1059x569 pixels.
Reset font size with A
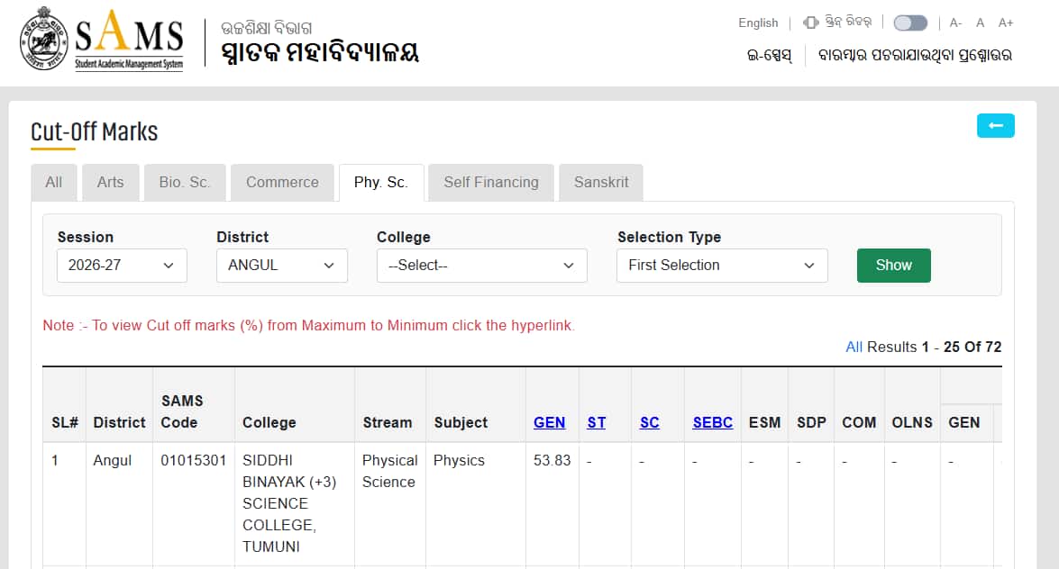click(980, 23)
